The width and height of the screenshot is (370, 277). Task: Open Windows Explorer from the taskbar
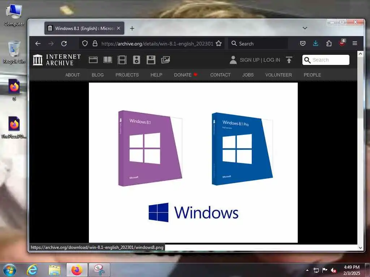point(55,270)
